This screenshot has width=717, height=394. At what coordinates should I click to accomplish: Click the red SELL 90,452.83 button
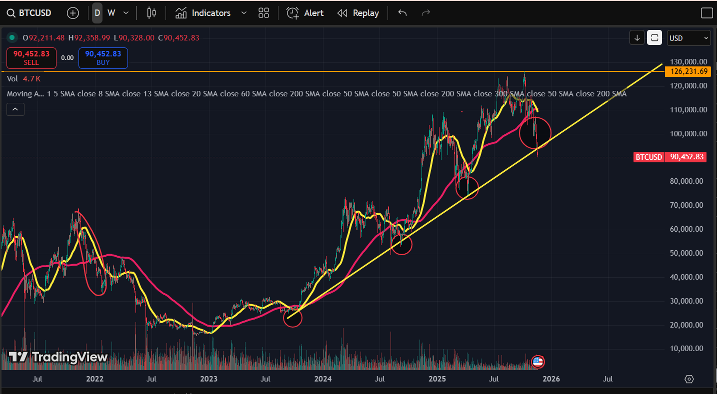[x=31, y=58]
